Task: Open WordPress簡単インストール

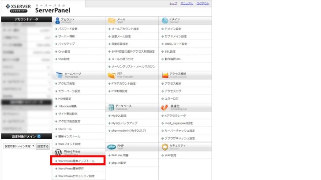Action: point(76,161)
